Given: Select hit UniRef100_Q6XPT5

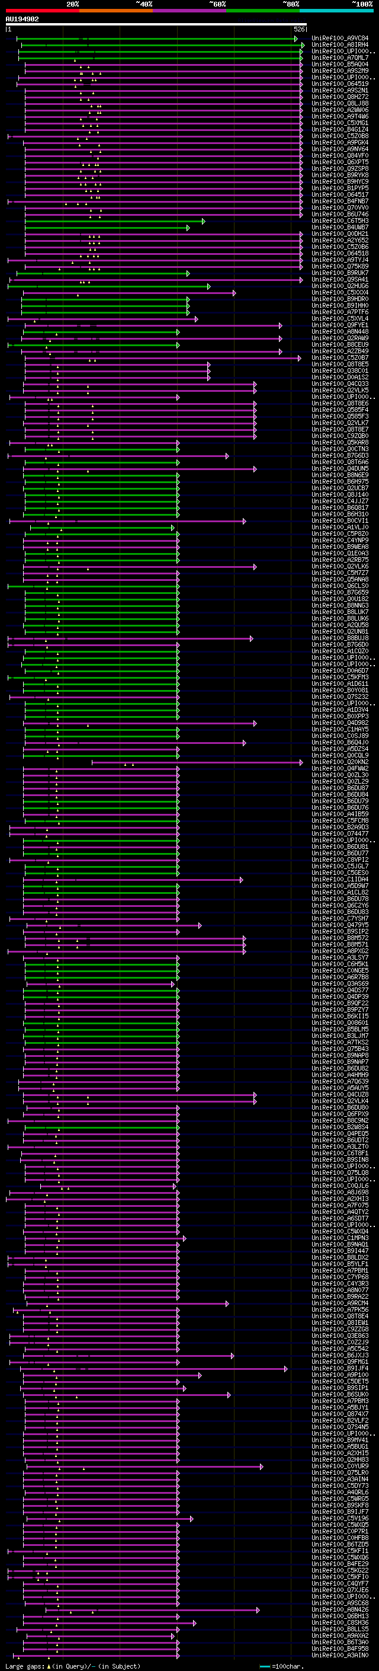Looking at the screenshot, I should point(340,162).
